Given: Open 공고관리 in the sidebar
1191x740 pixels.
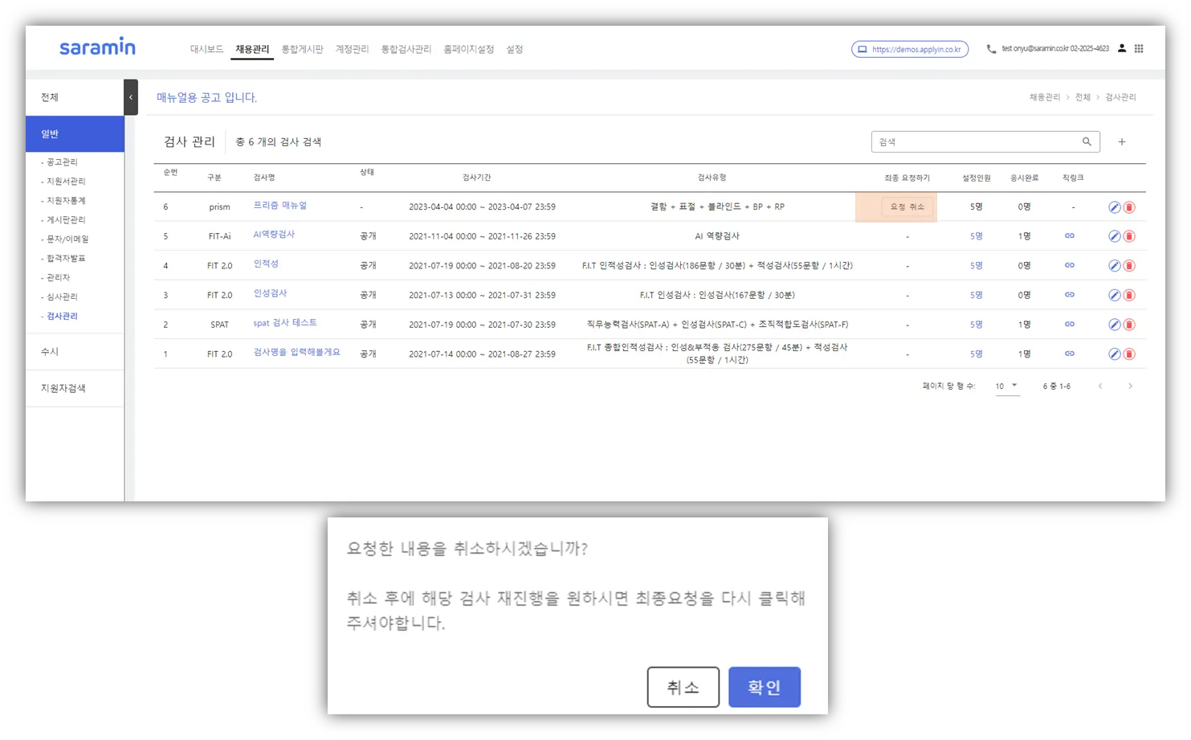Looking at the screenshot, I should click(x=62, y=162).
